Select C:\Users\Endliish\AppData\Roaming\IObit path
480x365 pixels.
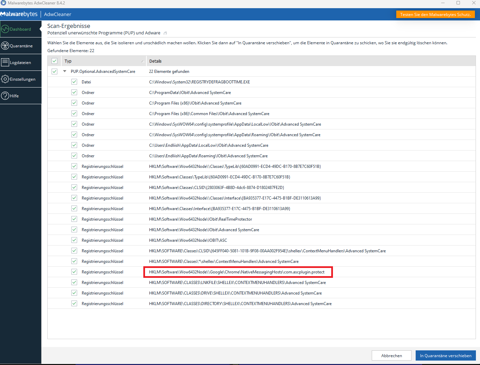point(208,156)
